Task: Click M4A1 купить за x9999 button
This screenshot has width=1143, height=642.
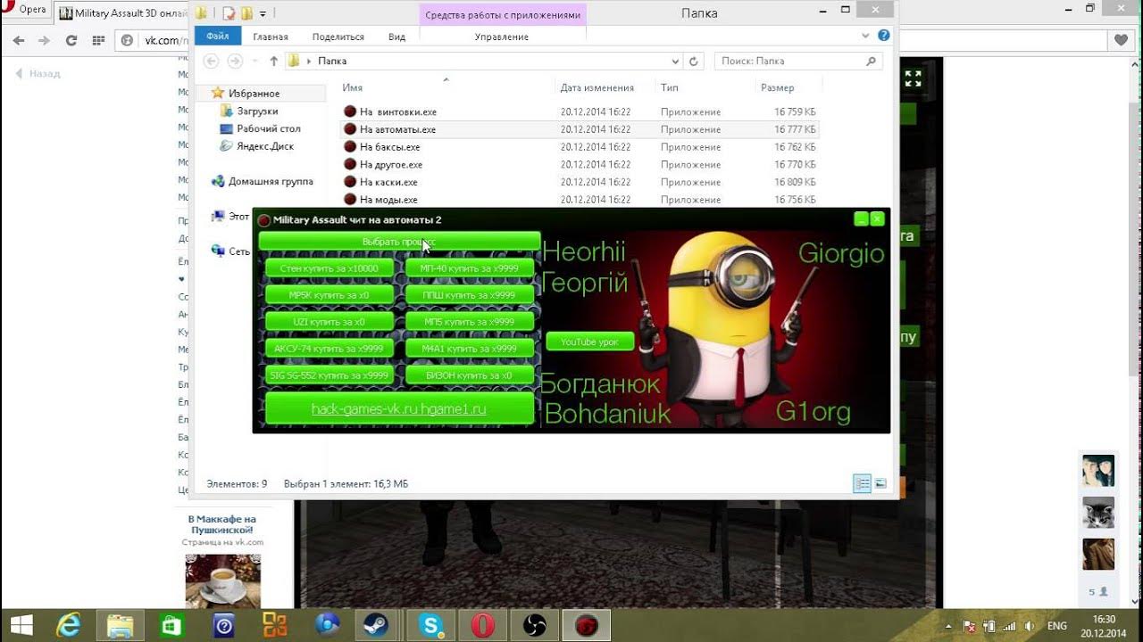Action: point(470,349)
